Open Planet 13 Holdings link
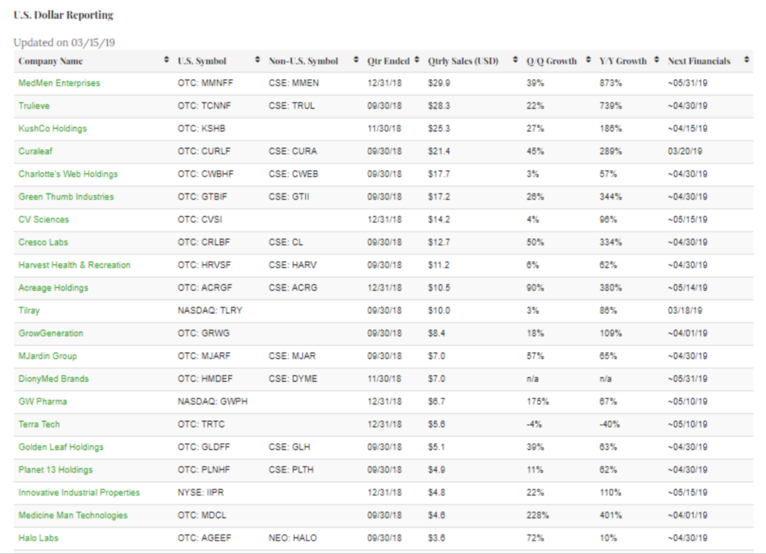 [55, 470]
